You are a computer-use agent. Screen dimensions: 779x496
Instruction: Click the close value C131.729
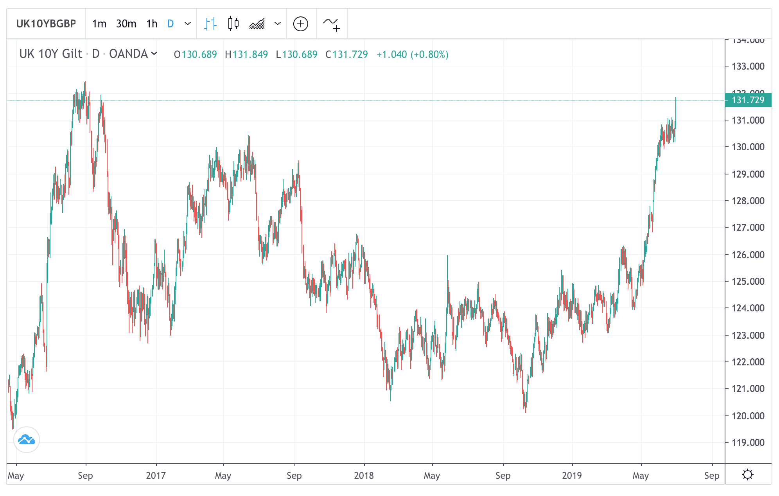pyautogui.click(x=346, y=54)
